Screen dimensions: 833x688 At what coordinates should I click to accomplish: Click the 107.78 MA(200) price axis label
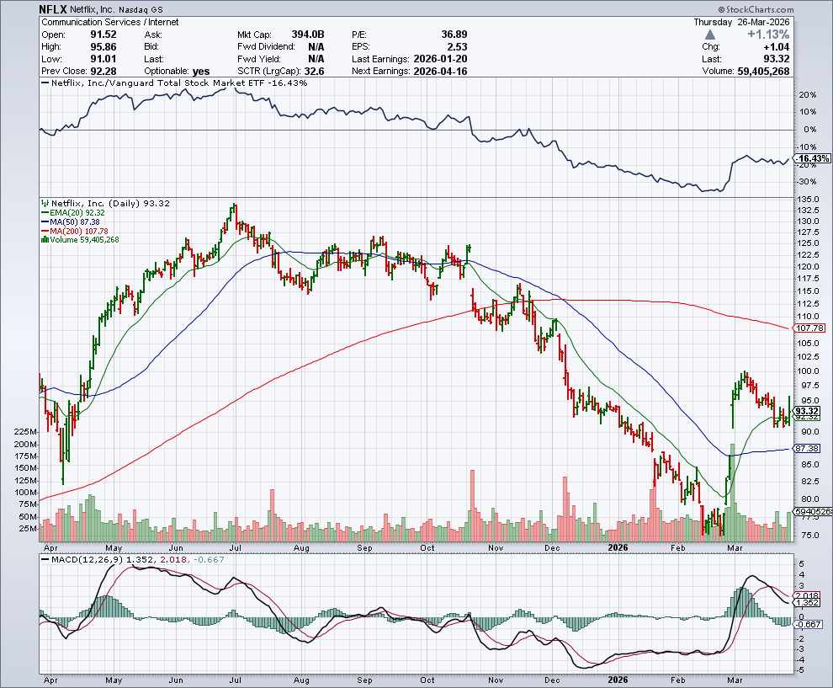[x=809, y=328]
